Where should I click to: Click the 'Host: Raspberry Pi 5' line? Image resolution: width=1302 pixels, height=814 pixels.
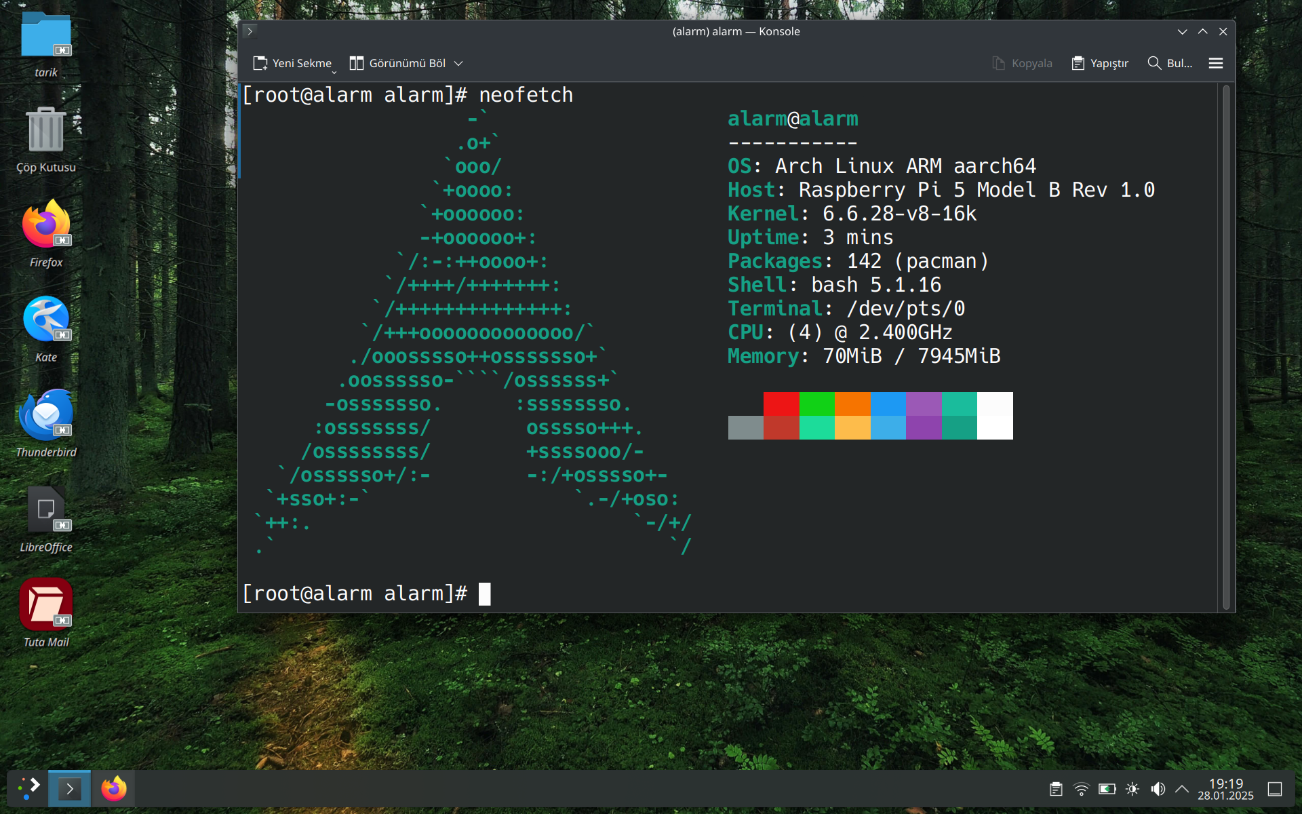(x=941, y=190)
